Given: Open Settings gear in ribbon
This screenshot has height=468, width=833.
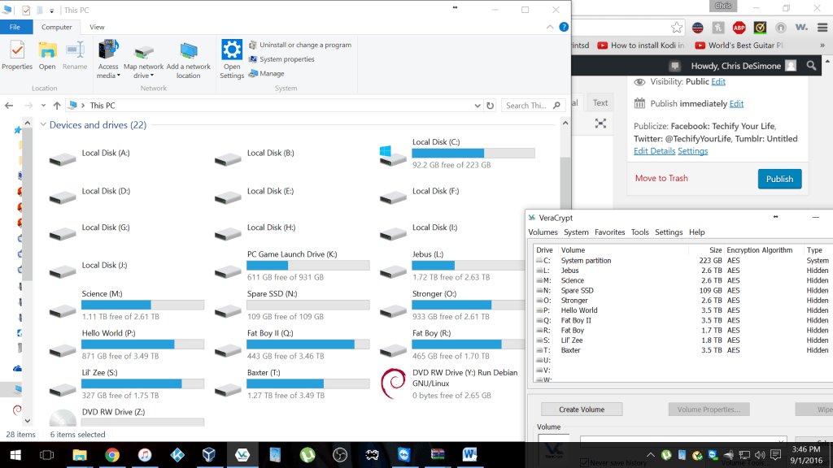Looking at the screenshot, I should [x=232, y=58].
